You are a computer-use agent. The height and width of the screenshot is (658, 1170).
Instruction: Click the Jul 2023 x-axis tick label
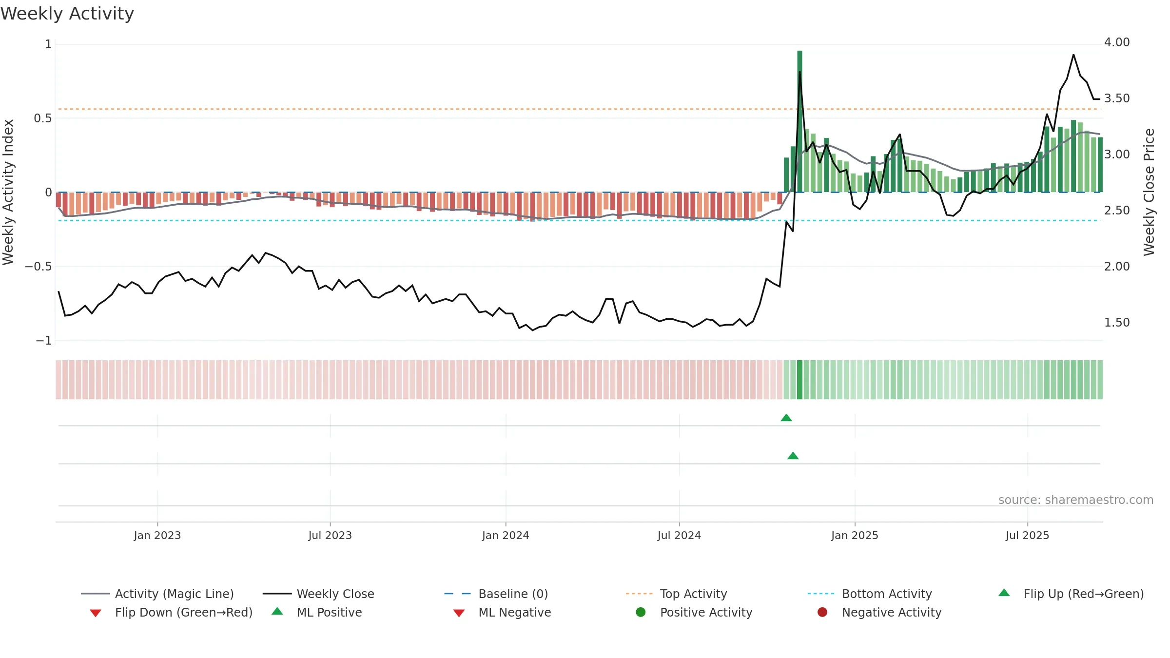(x=330, y=535)
